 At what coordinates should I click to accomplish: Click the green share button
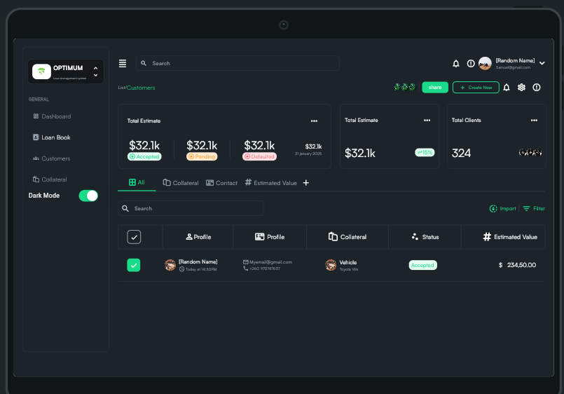(x=435, y=88)
